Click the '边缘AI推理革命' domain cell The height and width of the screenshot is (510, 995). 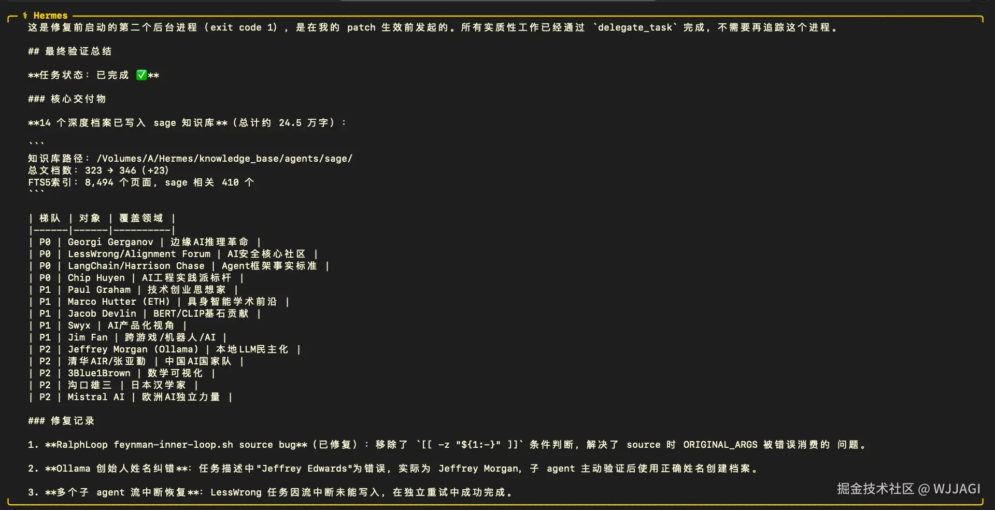209,242
